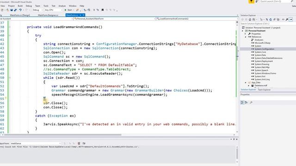
Task: Click the Save All icon
Action: point(15,10)
